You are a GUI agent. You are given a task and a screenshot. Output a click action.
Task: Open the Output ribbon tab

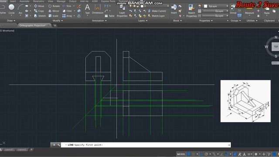(x=73, y=1)
